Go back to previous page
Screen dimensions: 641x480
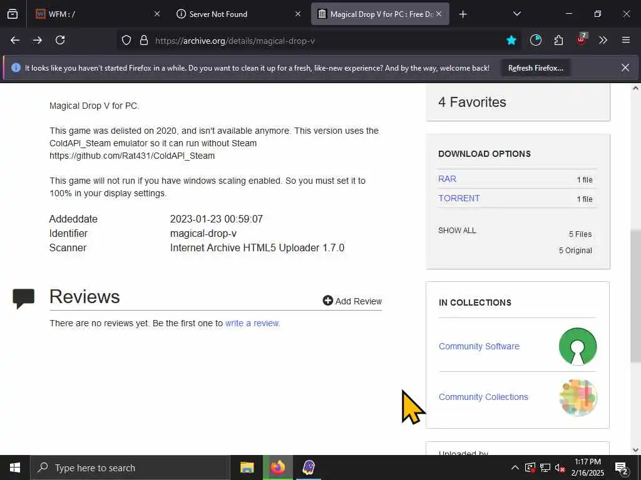tap(15, 40)
